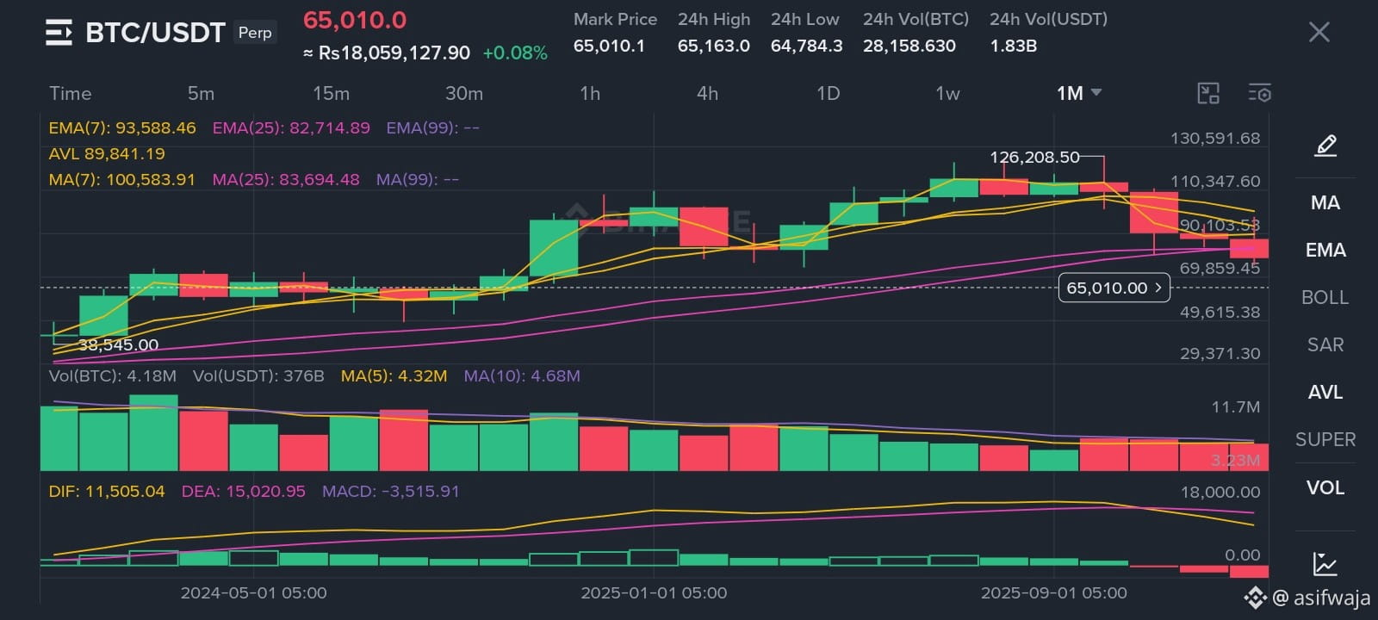Click the DEA: 15,020.95 legend
Viewport: 1378px width, 620px height.
coord(243,492)
